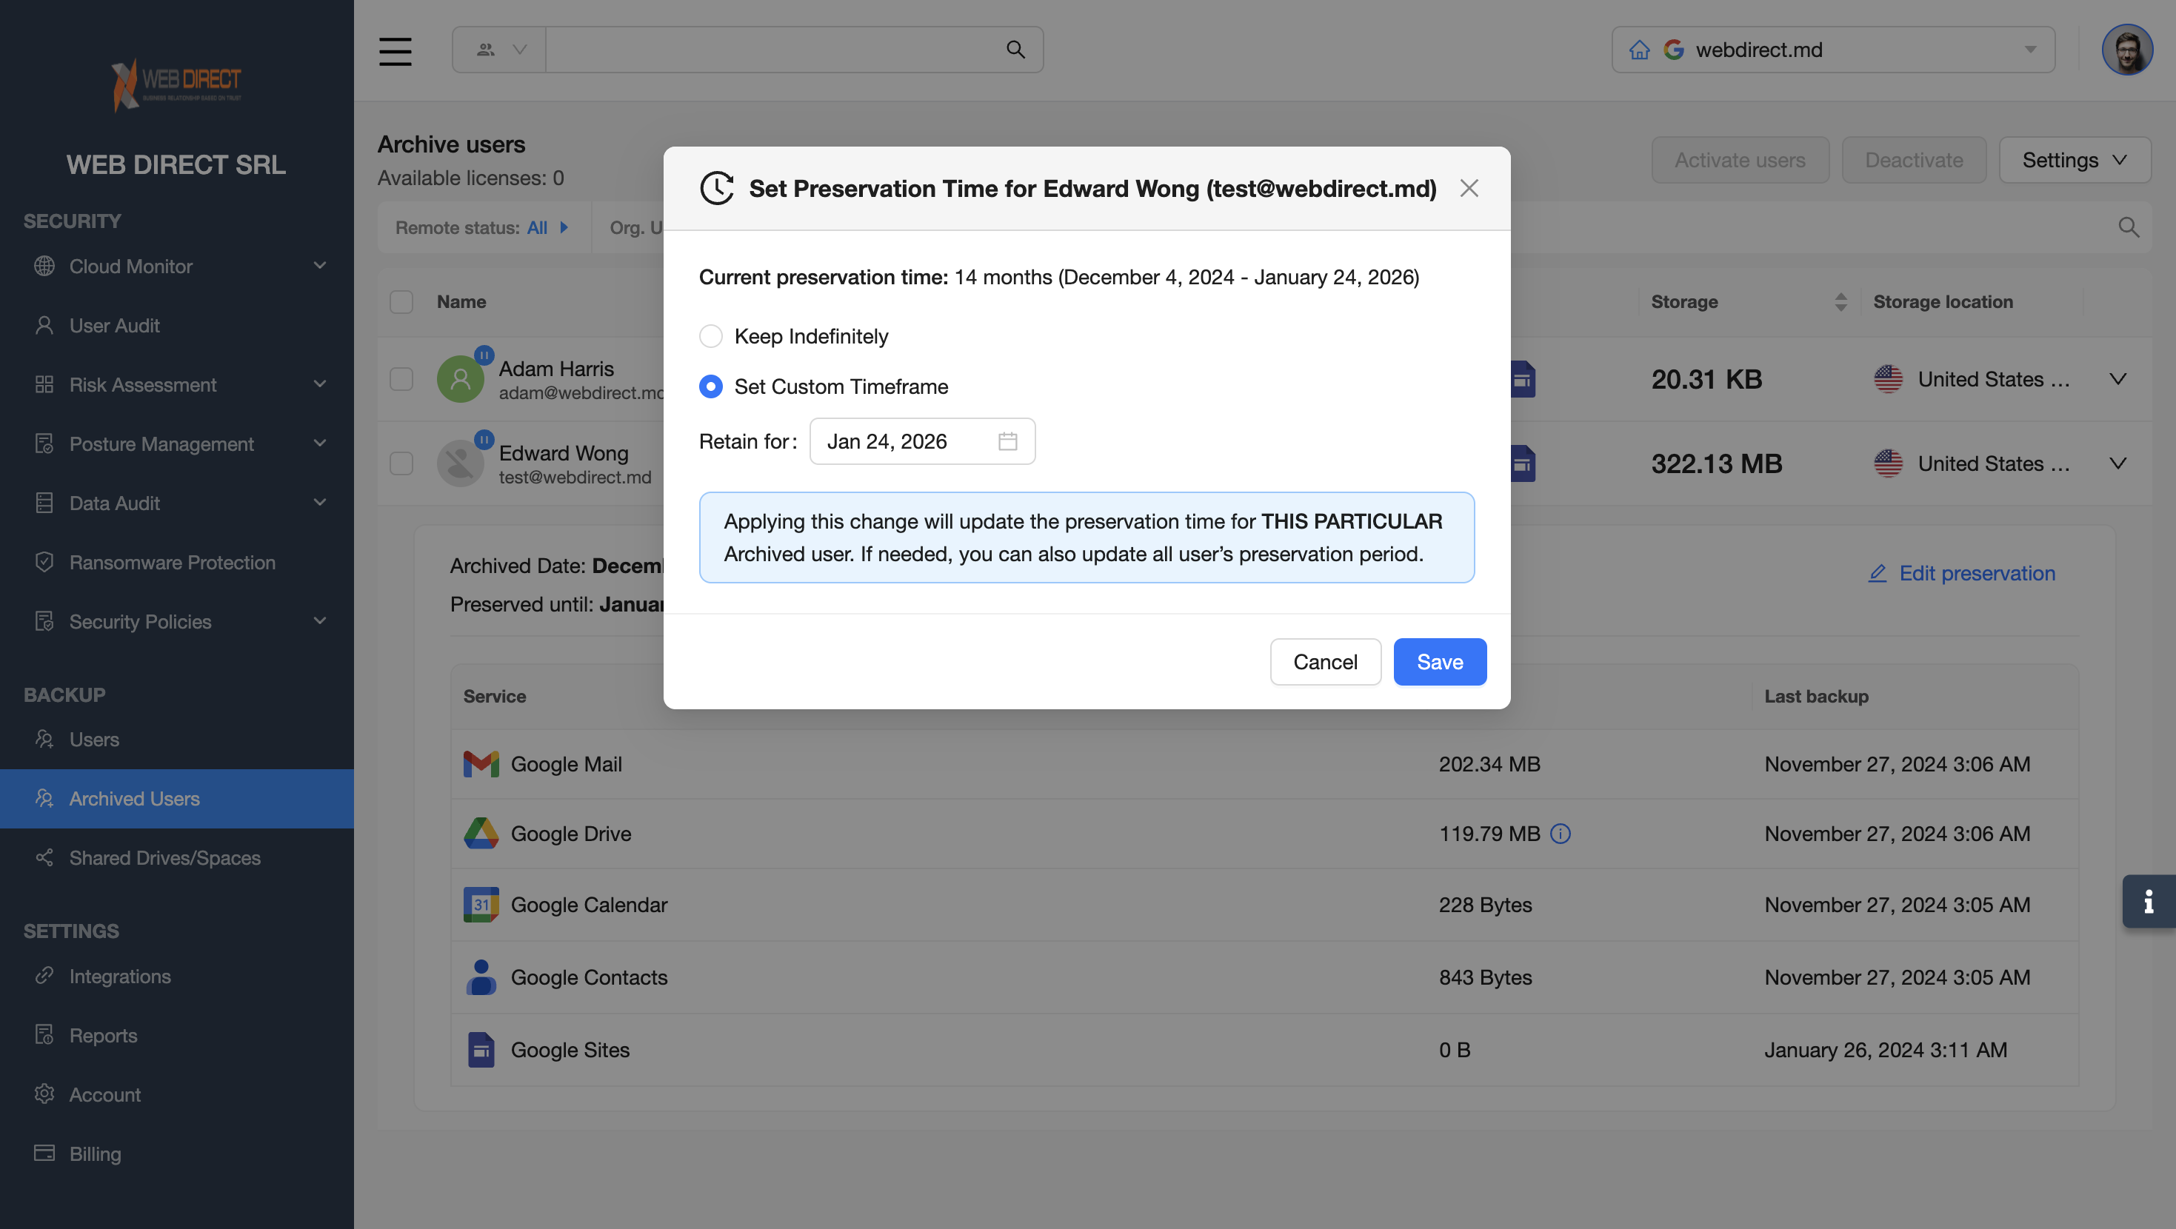The image size is (2176, 1229).
Task: Go to Shared Drives/Spaces in sidebar
Action: click(x=164, y=857)
